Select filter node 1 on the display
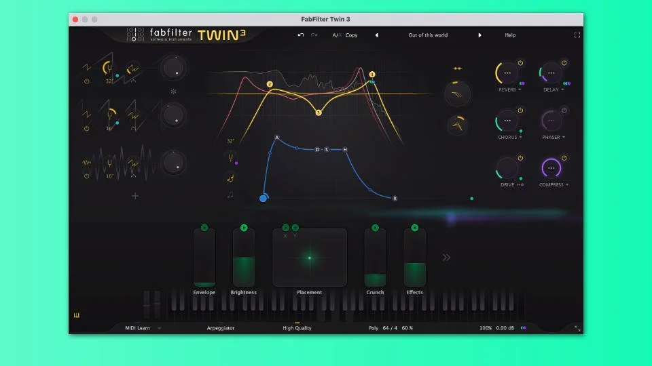 pos(372,75)
